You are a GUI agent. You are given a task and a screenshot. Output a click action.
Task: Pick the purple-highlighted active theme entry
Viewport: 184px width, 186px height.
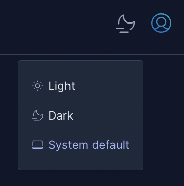click(80, 145)
